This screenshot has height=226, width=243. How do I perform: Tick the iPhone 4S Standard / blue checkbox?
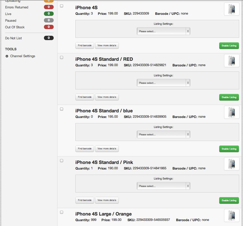(62, 109)
